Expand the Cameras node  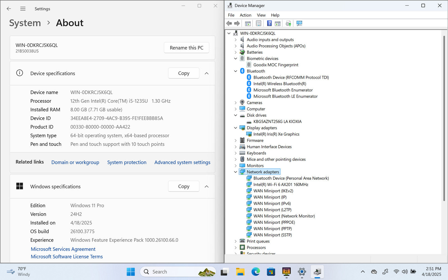pos(235,103)
